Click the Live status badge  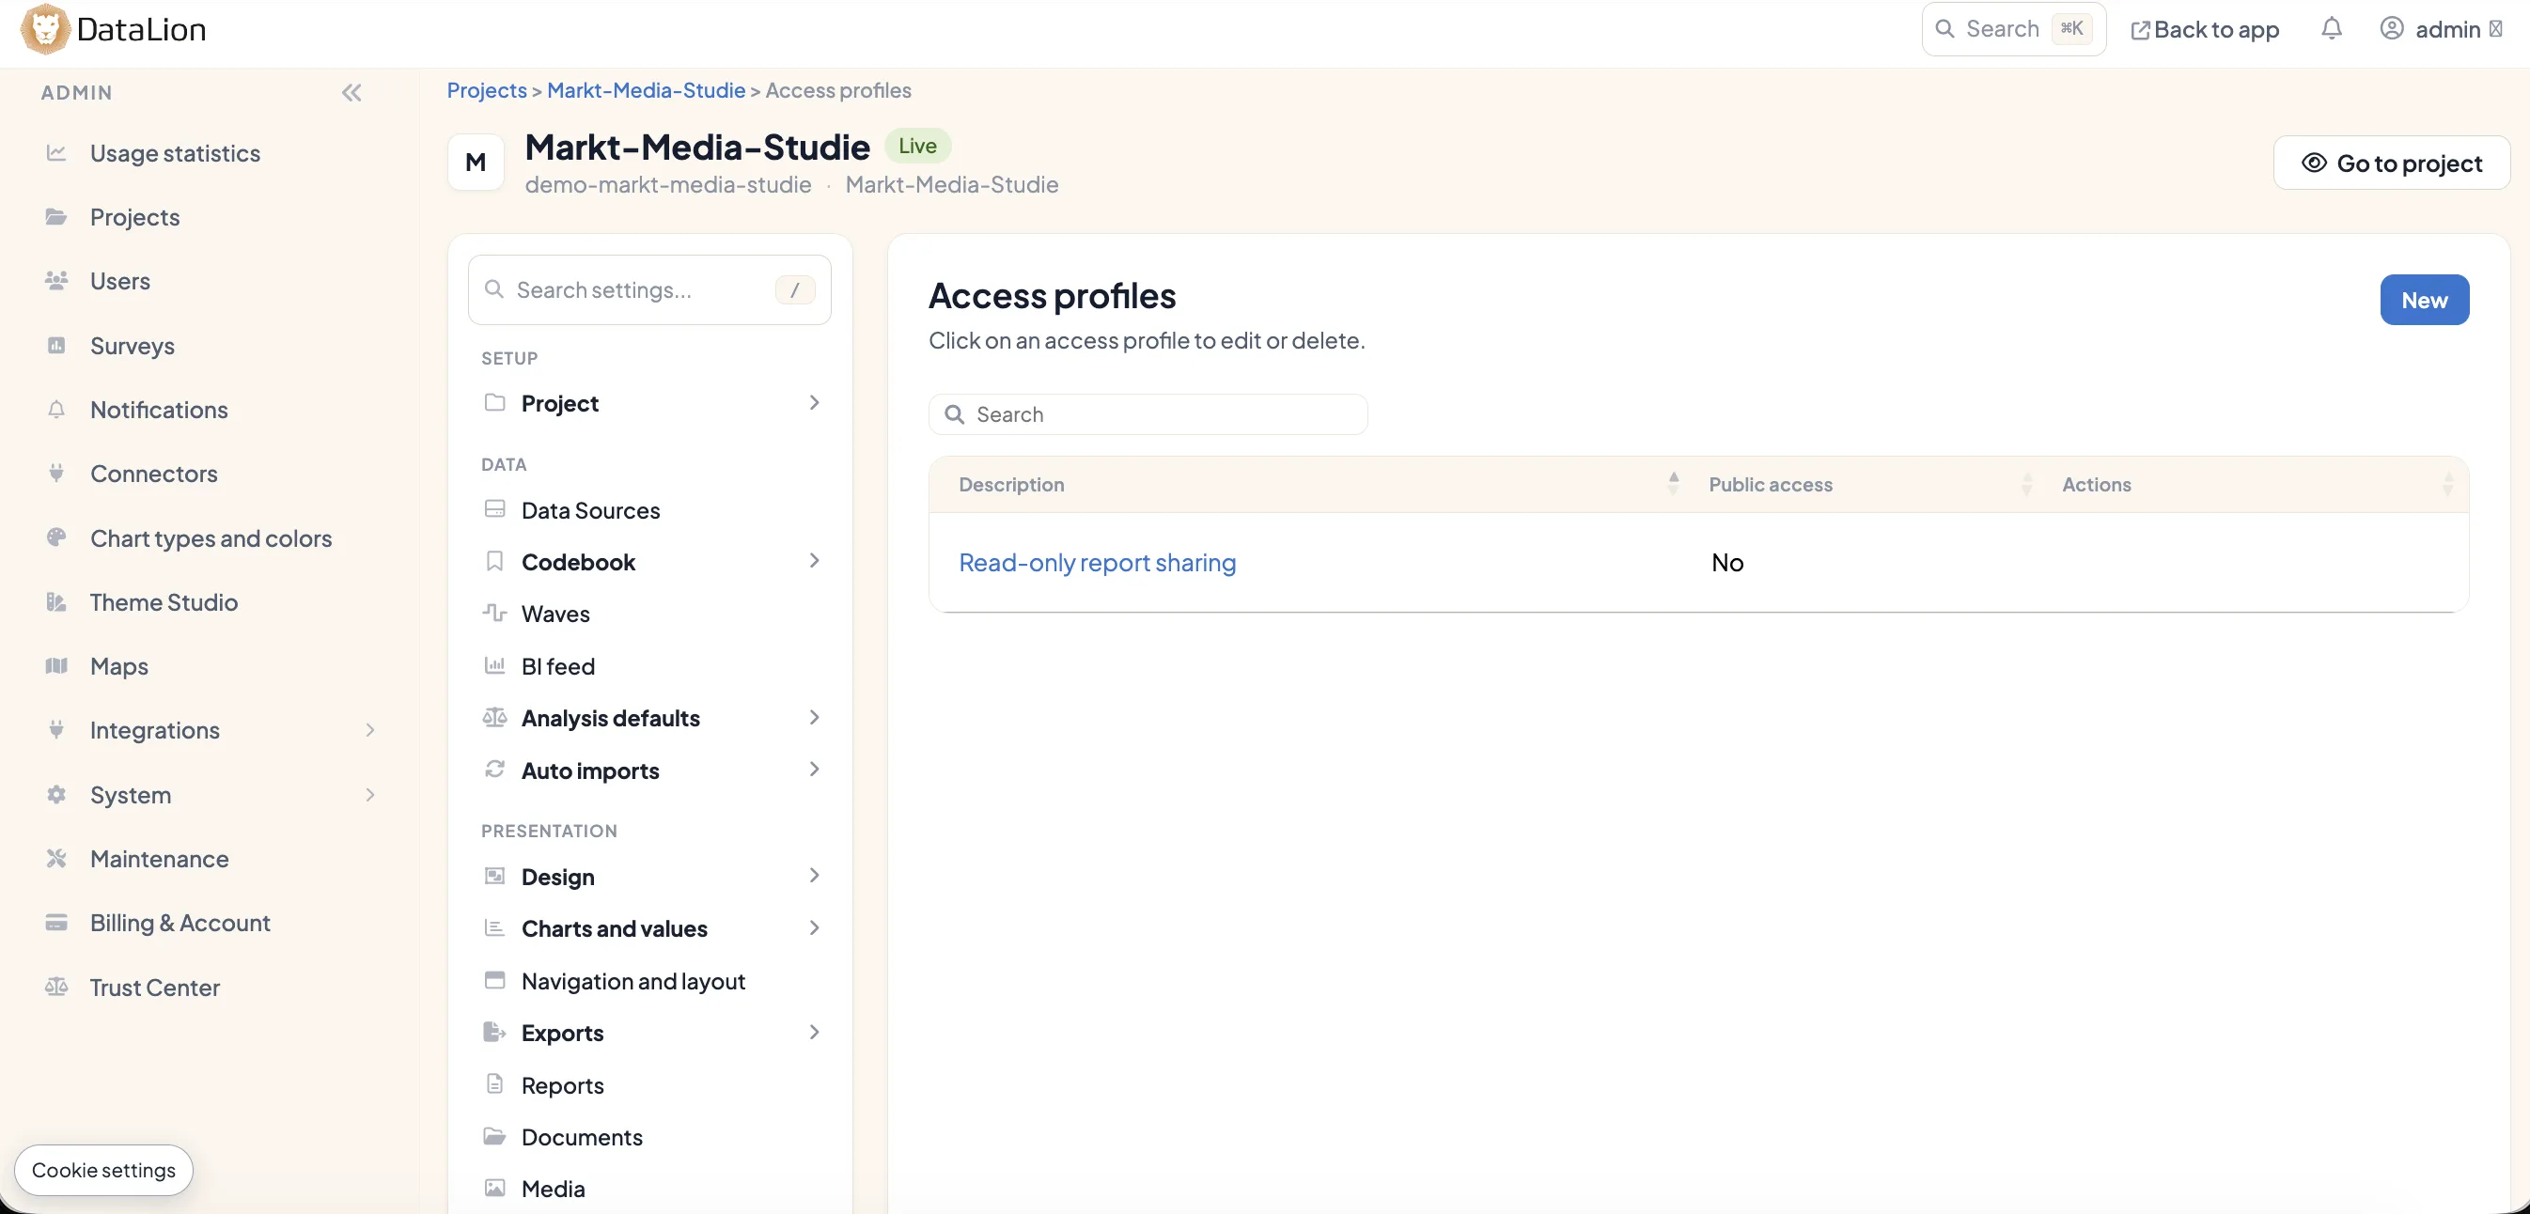[917, 146]
